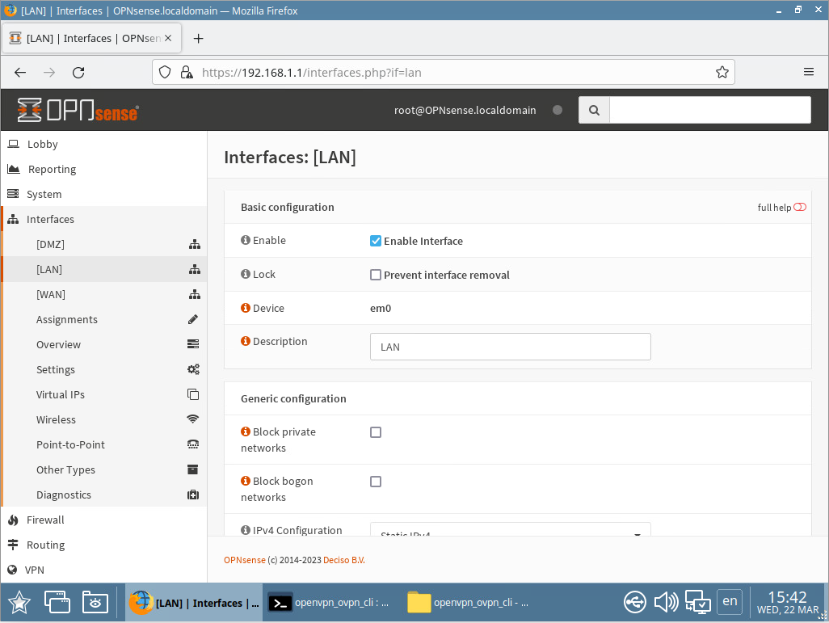Click info icon beside Block bogon networks

(x=246, y=482)
